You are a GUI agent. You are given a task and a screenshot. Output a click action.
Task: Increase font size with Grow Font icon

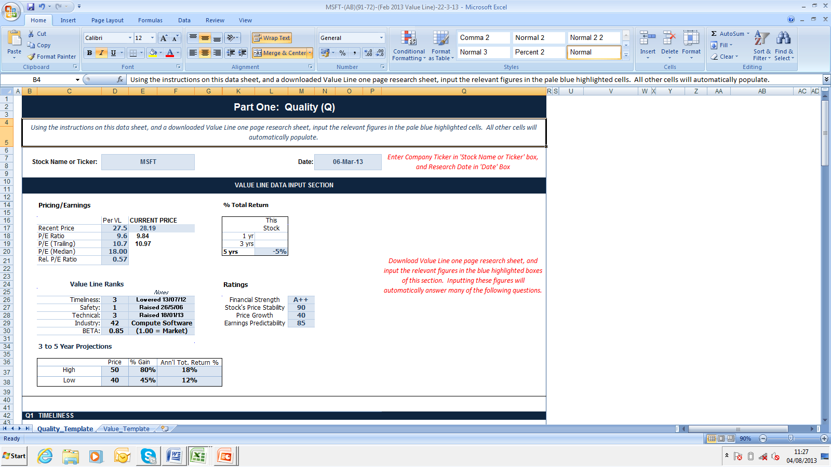pyautogui.click(x=164, y=38)
